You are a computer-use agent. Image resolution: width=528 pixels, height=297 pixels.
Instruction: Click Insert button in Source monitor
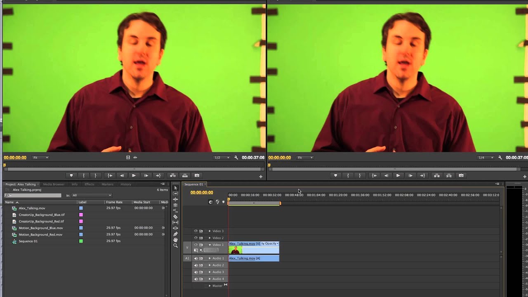[x=173, y=175]
